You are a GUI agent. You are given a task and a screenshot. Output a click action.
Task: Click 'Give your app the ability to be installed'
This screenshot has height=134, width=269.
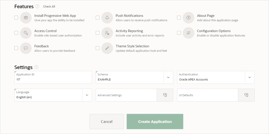59,20
